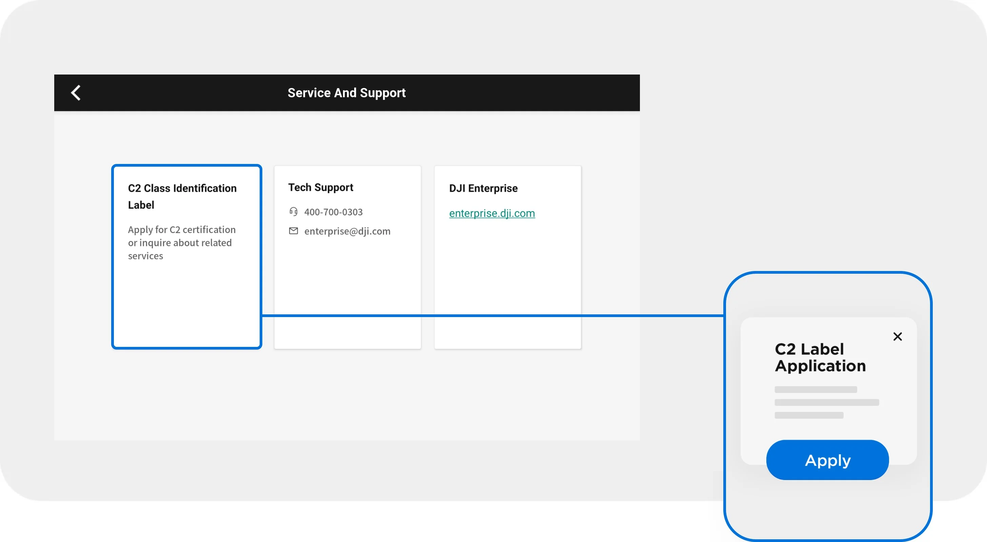Click the black header bar
The width and height of the screenshot is (987, 542).
537,93
